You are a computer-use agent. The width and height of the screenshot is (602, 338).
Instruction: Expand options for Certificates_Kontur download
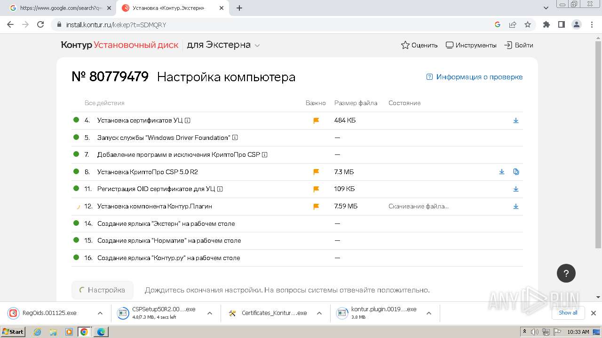tap(319, 313)
